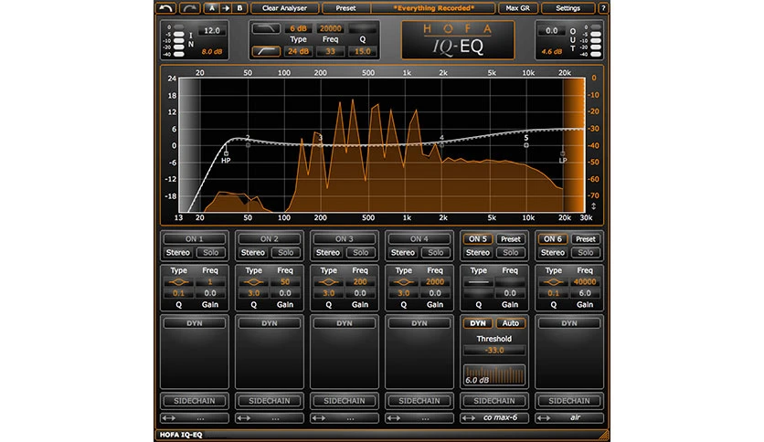Enable band with ON 3 button
The image size is (764, 442).
click(345, 239)
